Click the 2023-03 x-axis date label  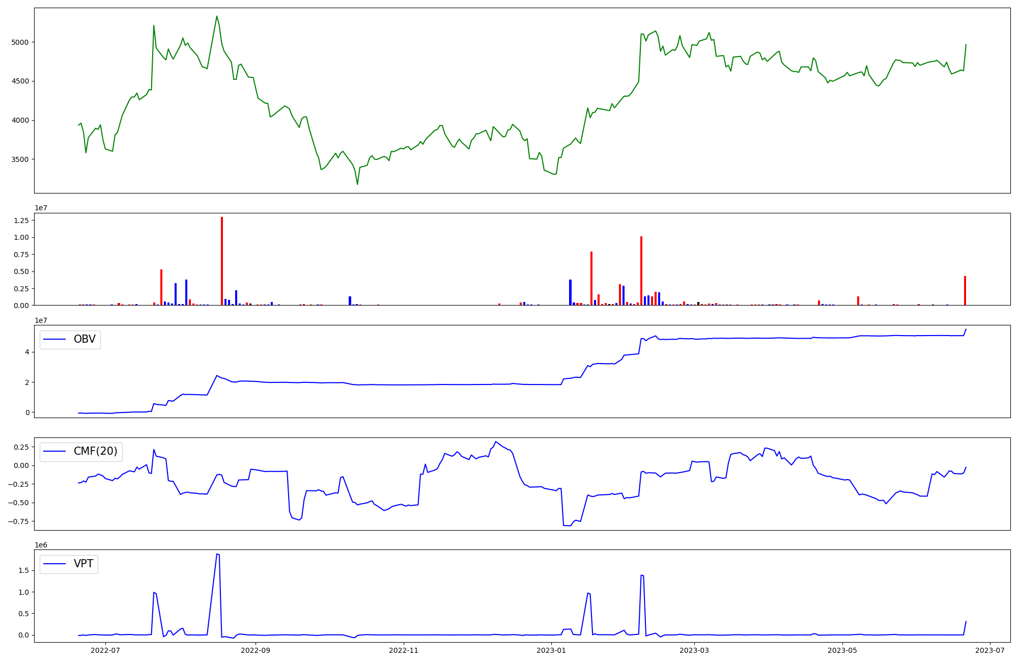point(694,650)
